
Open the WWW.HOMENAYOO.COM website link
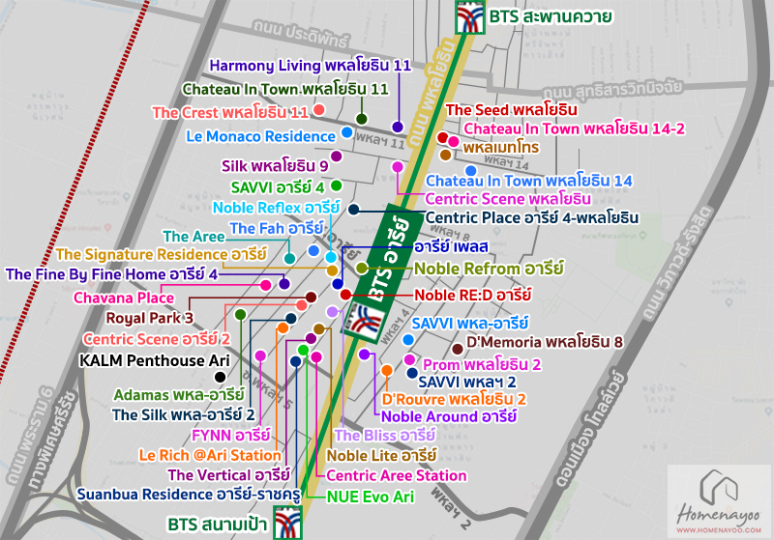point(719,530)
